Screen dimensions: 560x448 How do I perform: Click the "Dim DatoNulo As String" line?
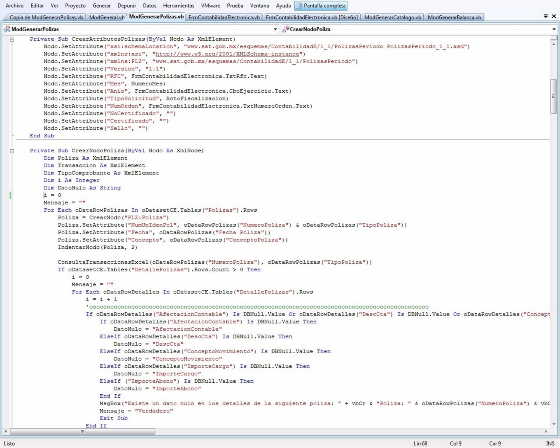(x=82, y=188)
